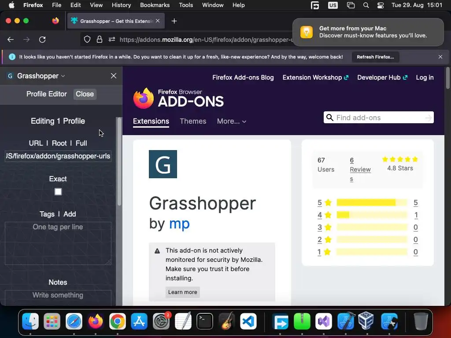This screenshot has width=451, height=338.
Task: Open Trash from the Dock
Action: coord(421,321)
